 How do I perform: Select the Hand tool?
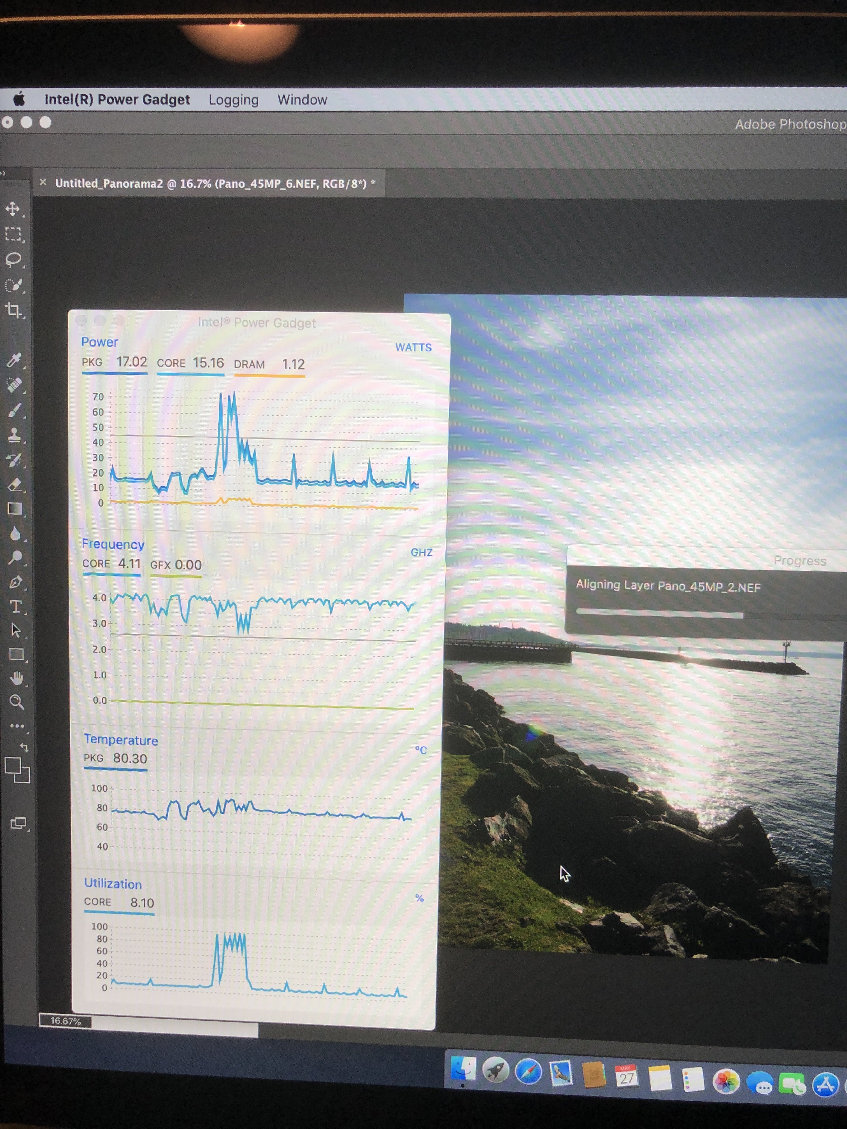pyautogui.click(x=17, y=678)
